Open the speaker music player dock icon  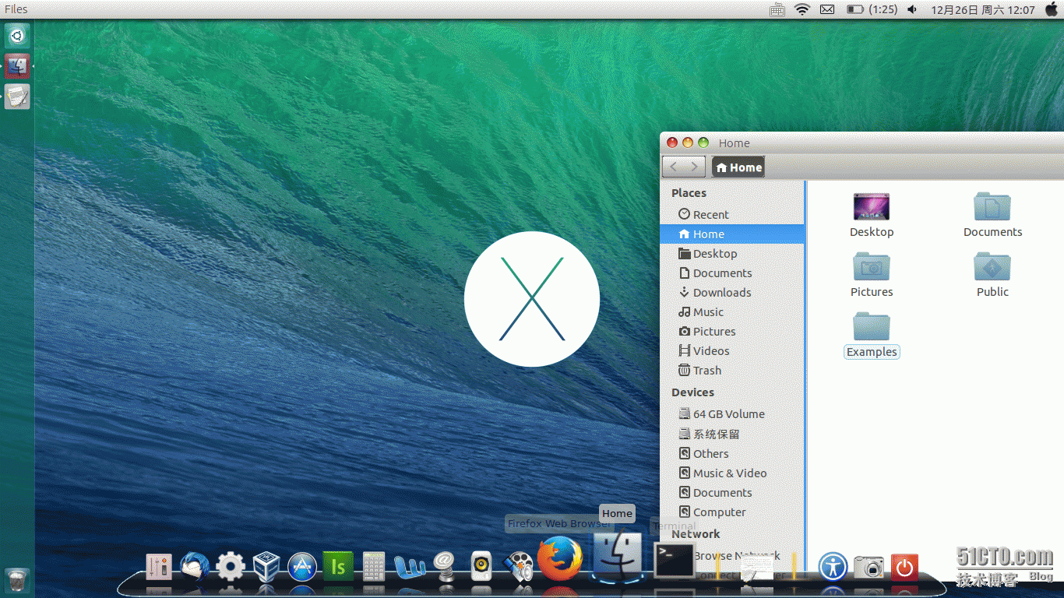coord(481,567)
